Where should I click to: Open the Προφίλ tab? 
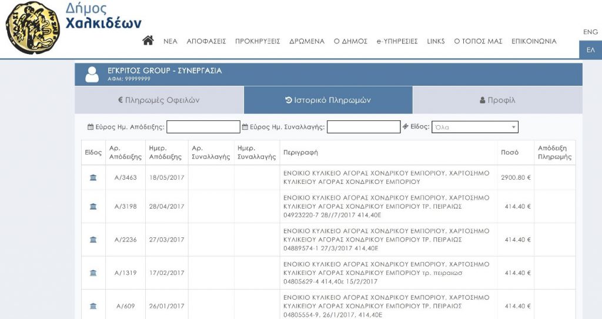pos(497,100)
